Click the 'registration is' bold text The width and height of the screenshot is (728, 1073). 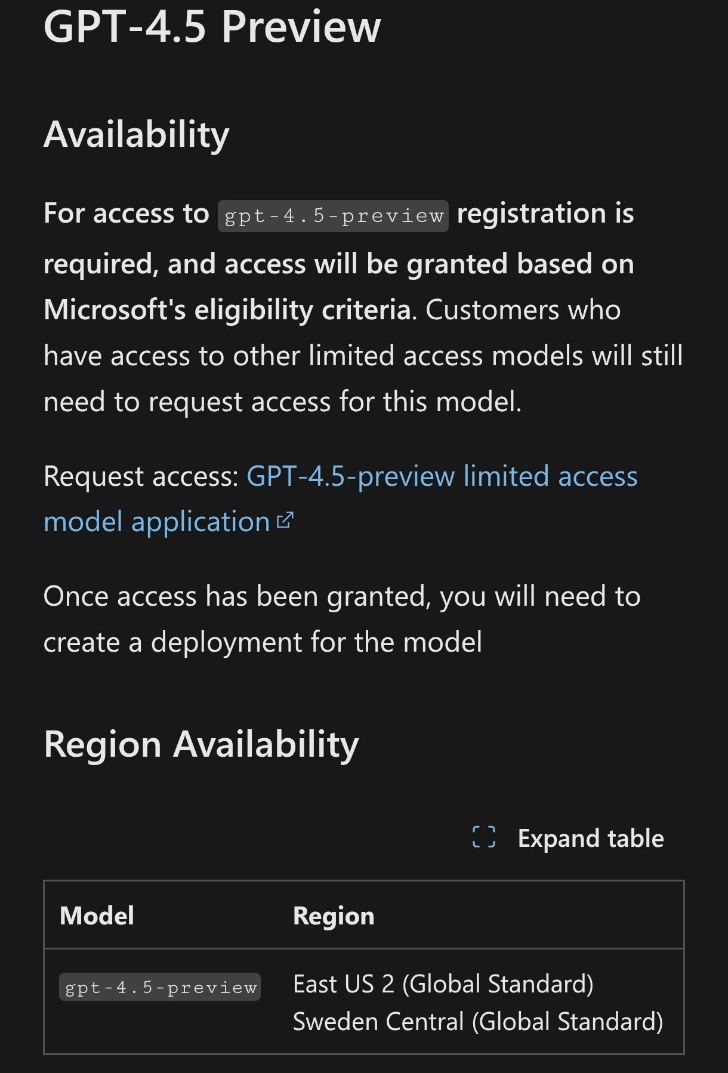(545, 213)
